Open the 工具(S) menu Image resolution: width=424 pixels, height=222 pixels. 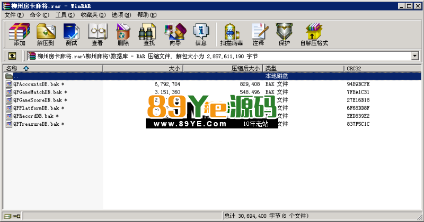65,15
